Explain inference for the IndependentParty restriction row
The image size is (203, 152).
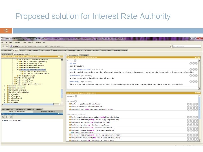coord(188,120)
